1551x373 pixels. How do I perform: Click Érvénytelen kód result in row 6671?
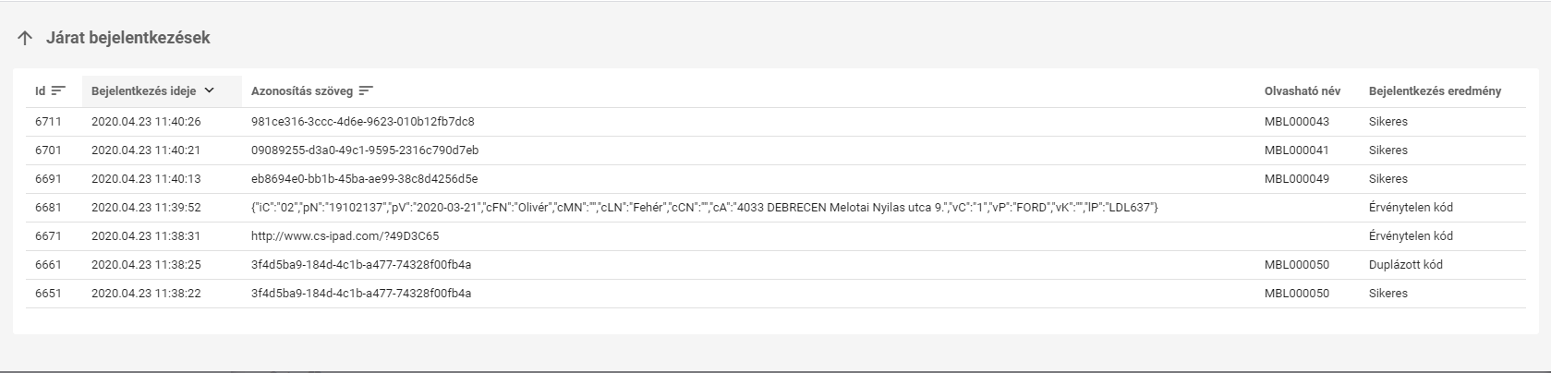coord(1411,236)
